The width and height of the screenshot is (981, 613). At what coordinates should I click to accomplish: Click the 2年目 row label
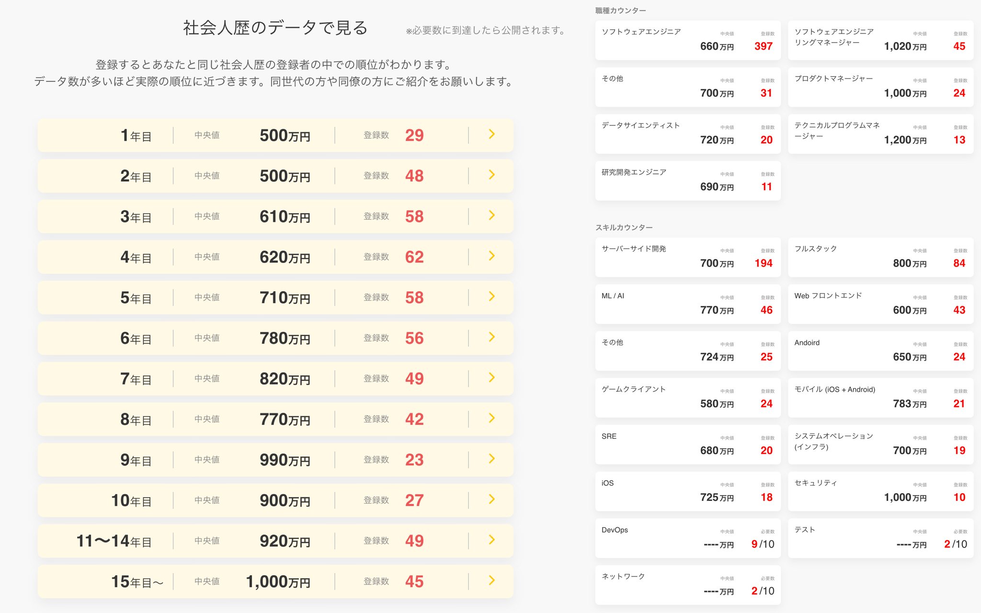pyautogui.click(x=136, y=176)
